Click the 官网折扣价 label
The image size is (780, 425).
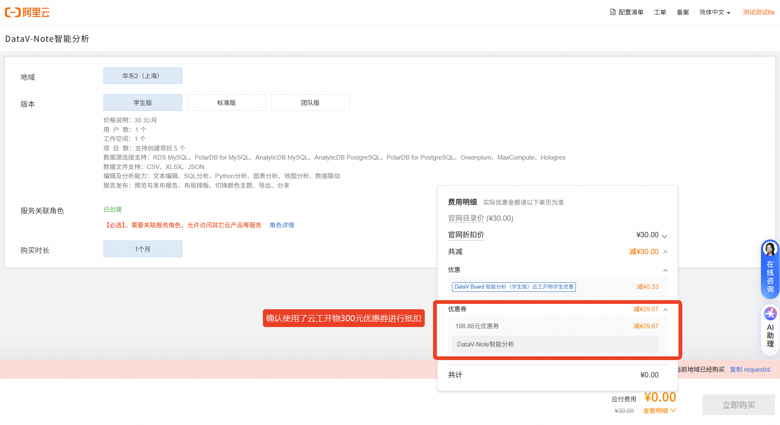coord(466,235)
